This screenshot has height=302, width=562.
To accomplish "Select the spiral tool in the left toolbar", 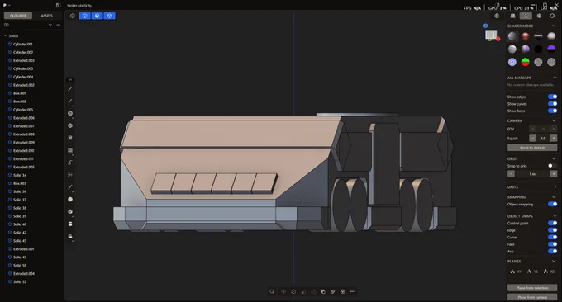I will 70,163.
